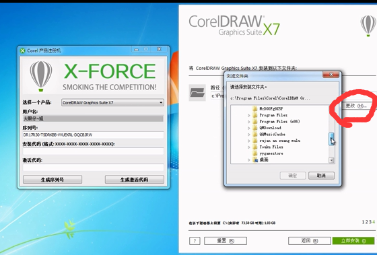Click the Youku Files folder icon
The image size is (377, 255).
255,147
